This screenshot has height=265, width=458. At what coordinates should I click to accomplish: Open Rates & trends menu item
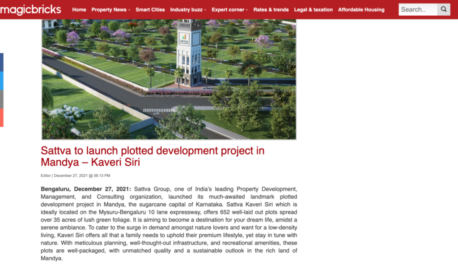(x=271, y=10)
